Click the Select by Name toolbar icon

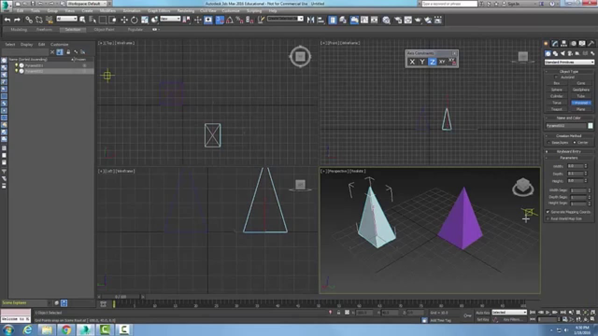coord(92,20)
